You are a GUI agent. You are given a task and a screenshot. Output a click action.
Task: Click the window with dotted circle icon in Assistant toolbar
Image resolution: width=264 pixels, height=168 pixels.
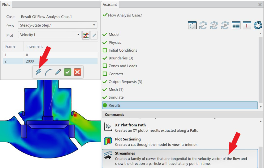192,26
